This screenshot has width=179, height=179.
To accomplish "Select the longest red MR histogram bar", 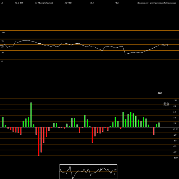I will [39, 141].
